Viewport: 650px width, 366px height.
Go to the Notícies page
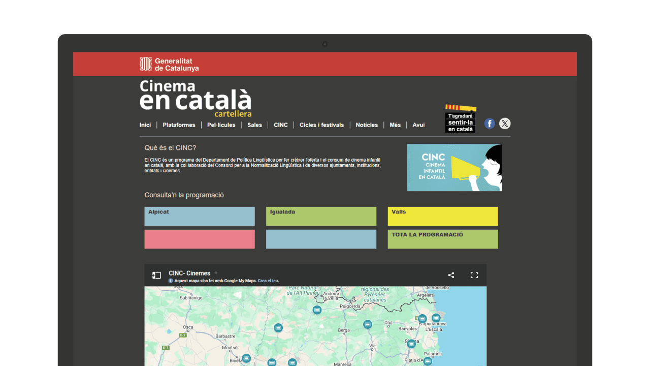point(367,125)
